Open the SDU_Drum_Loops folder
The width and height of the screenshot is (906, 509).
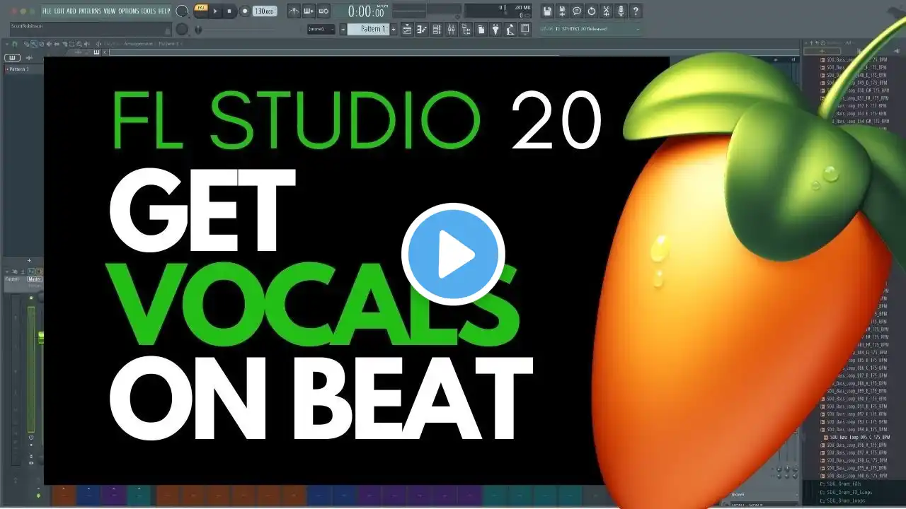842,500
